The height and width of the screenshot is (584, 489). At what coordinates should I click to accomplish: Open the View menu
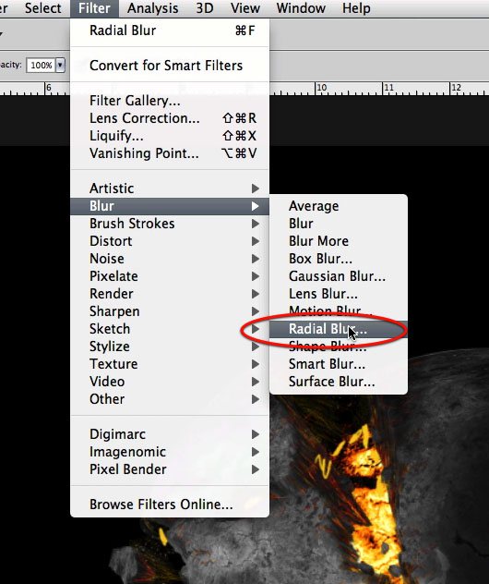[x=245, y=8]
